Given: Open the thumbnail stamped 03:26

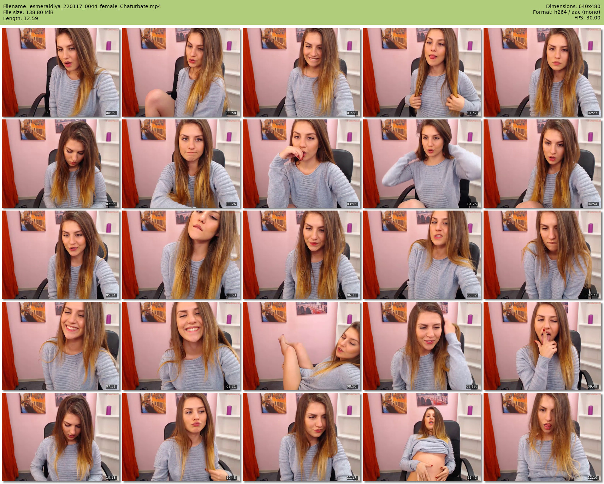Looking at the screenshot, I should (x=181, y=164).
